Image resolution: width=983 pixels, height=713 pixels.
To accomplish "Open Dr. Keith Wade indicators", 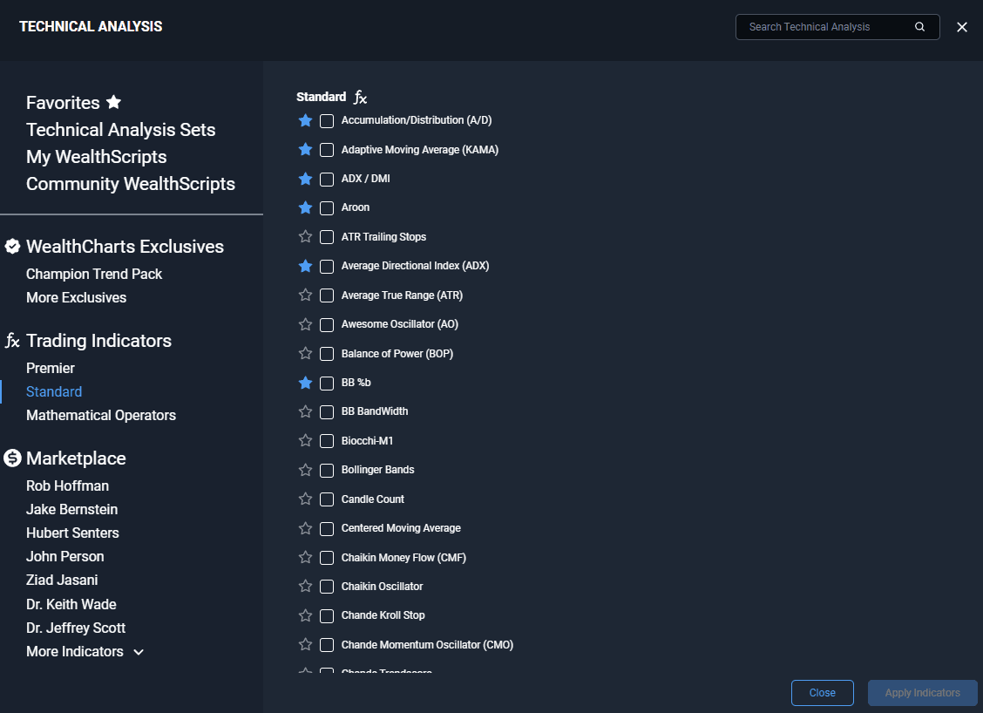I will pos(71,605).
